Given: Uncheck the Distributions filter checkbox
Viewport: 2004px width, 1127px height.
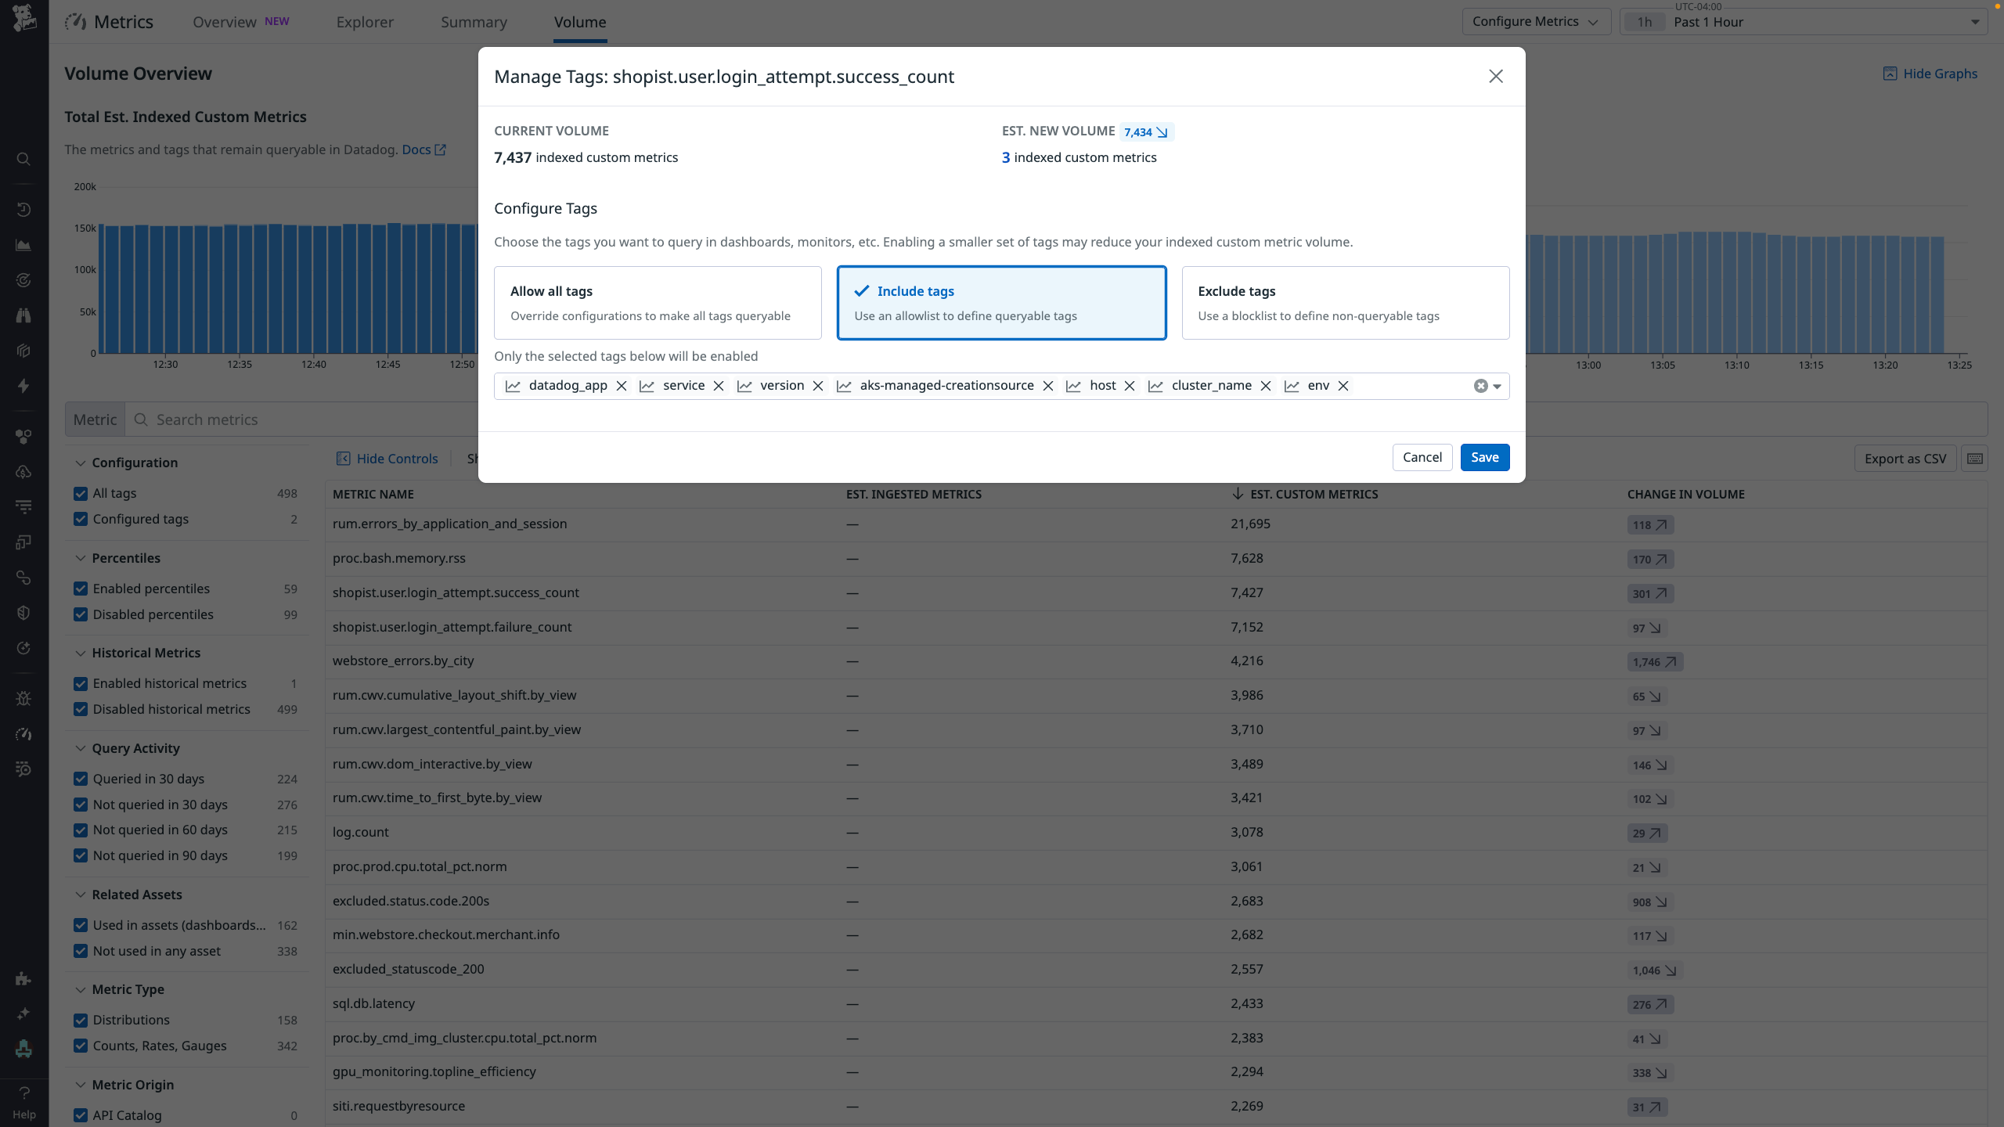Looking at the screenshot, I should (x=81, y=1020).
